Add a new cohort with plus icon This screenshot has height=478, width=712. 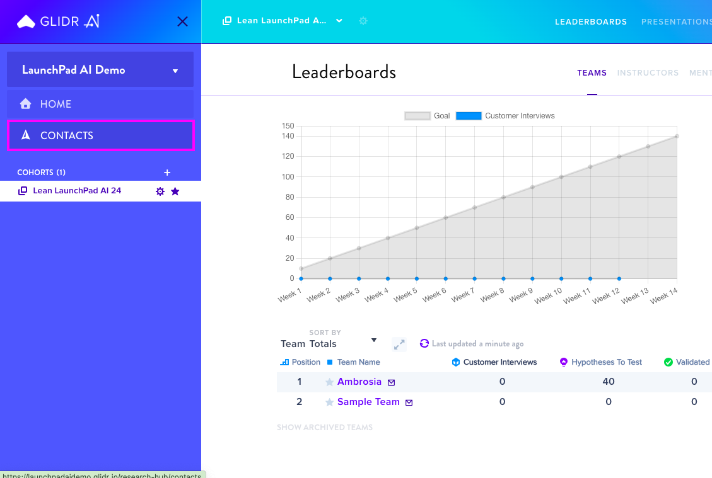tap(167, 173)
